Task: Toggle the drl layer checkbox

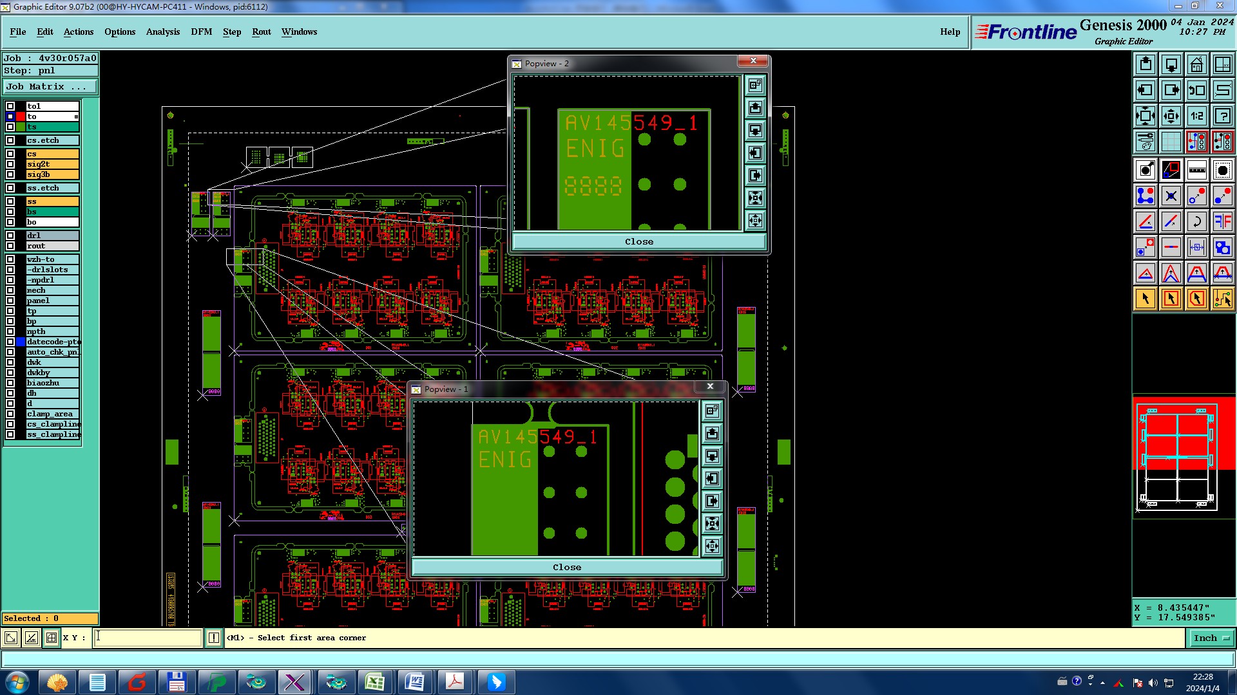Action: coord(10,236)
